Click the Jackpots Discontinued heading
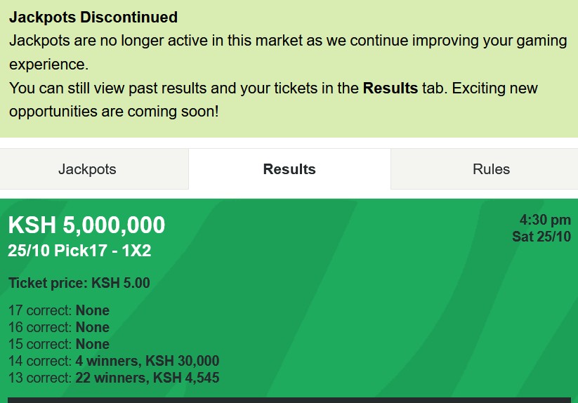 coord(93,17)
